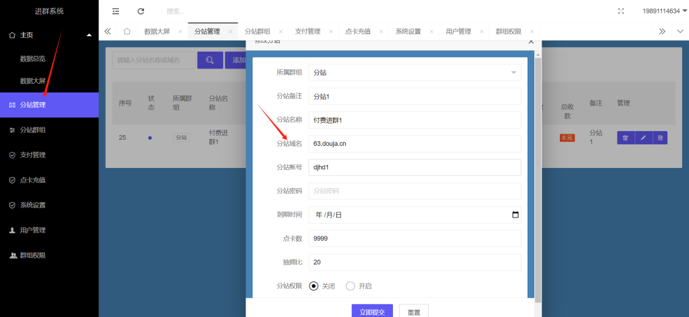Close the 数据大屏 tab
The height and width of the screenshot is (317, 689).
tap(180, 32)
